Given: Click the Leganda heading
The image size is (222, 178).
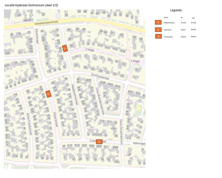Looking at the screenshot, I should click(176, 10).
